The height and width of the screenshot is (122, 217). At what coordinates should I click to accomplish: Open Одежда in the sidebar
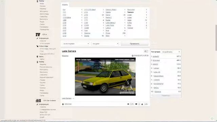(43, 88)
